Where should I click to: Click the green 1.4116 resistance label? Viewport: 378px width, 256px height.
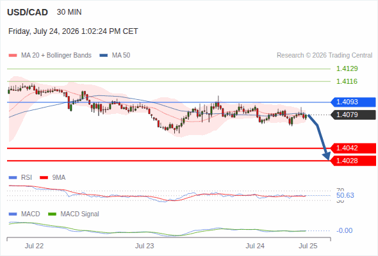point(347,81)
